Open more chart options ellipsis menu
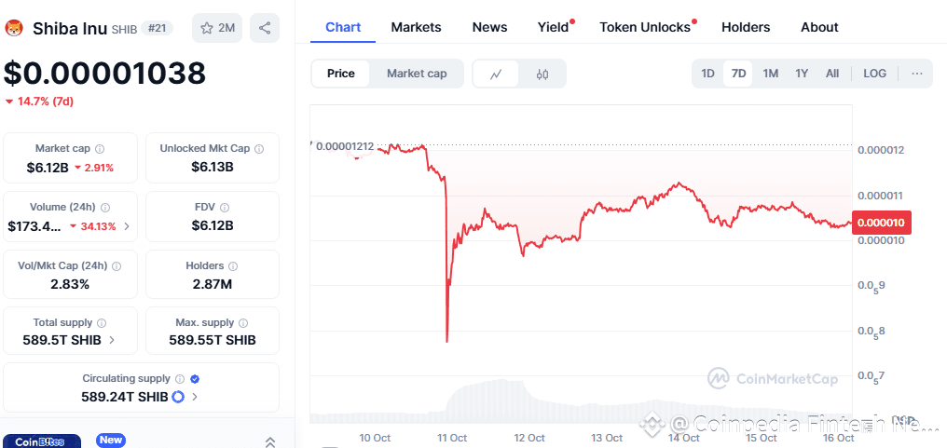This screenshot has width=947, height=448. coord(917,74)
